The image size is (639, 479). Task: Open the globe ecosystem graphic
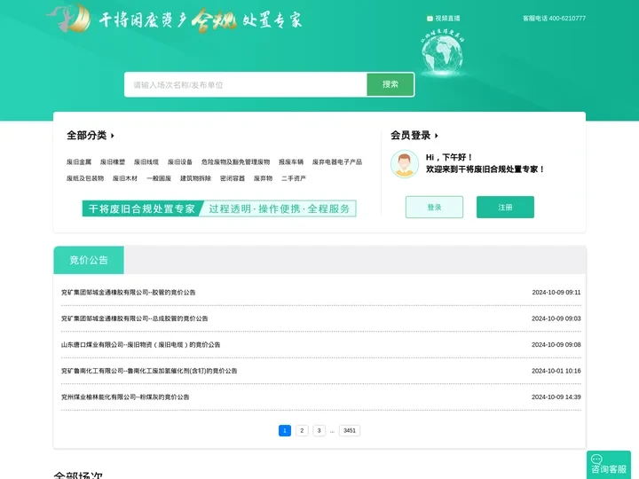coord(442,52)
